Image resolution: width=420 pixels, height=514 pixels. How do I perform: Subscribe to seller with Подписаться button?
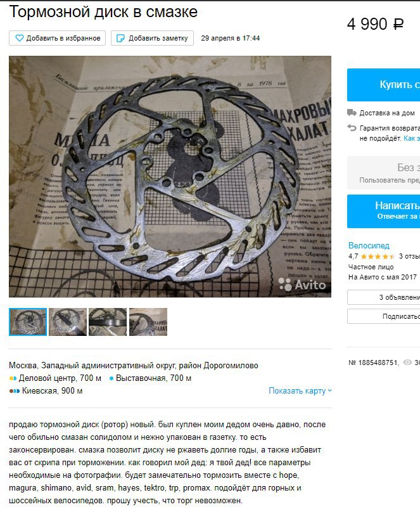point(384,316)
